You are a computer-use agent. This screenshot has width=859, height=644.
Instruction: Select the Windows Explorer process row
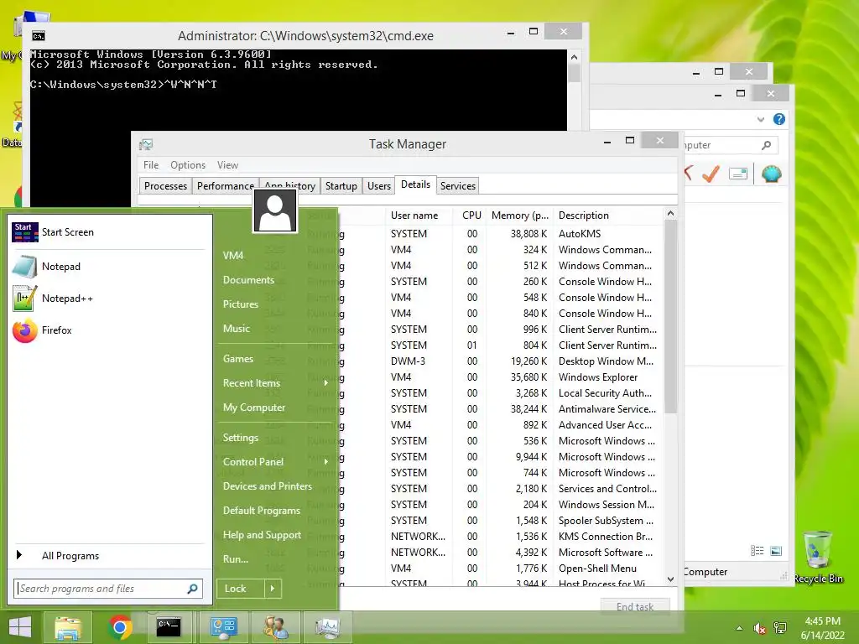pyautogui.click(x=502, y=377)
